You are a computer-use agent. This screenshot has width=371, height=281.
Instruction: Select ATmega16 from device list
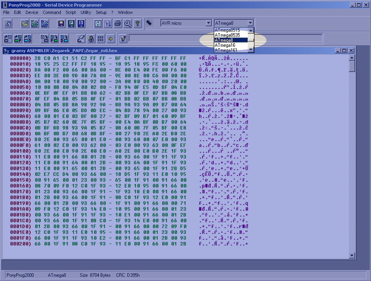230,45
